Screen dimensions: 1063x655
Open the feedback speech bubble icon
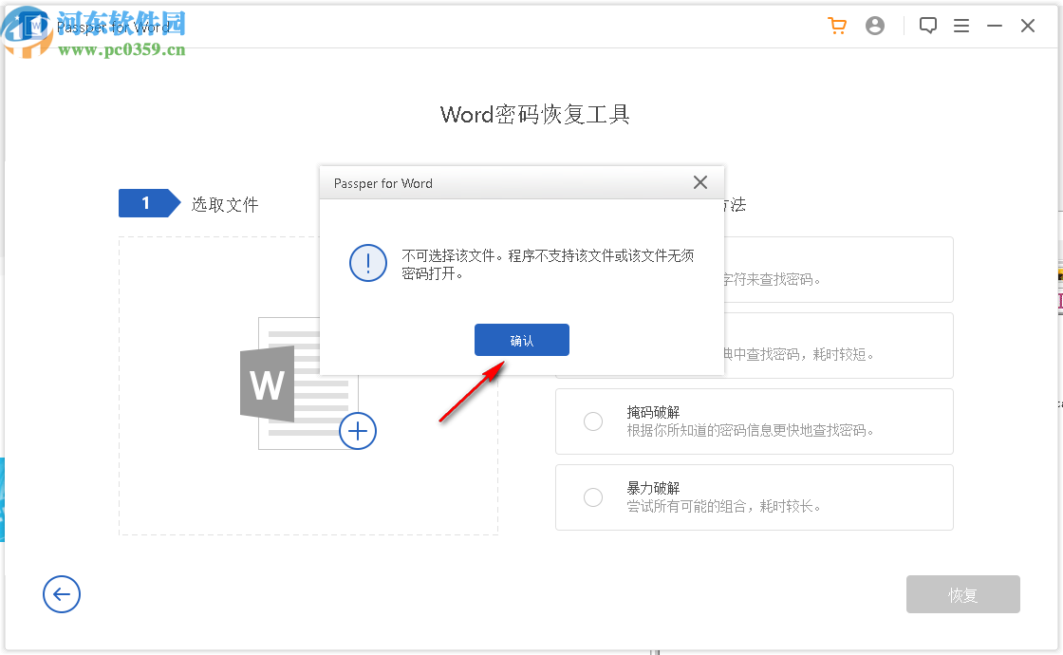pyautogui.click(x=928, y=26)
